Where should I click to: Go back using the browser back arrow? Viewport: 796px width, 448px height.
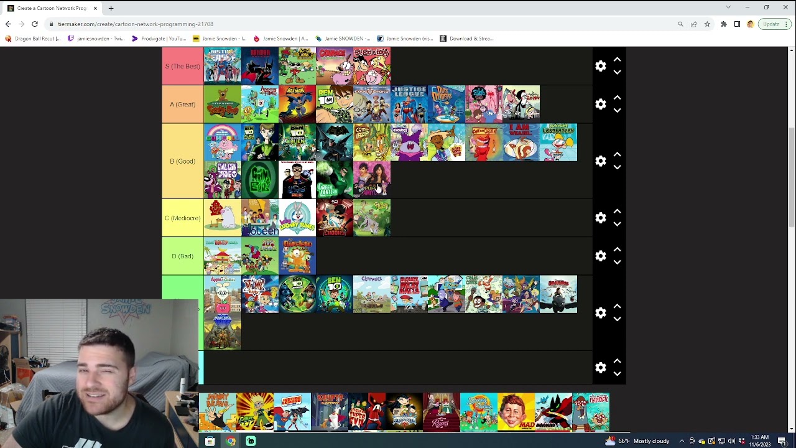[8, 24]
